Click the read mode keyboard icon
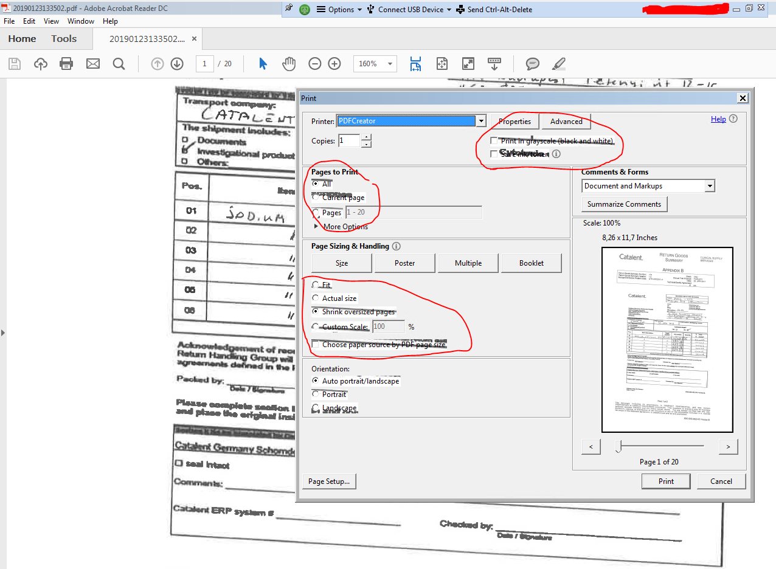This screenshot has height=569, width=776. coord(494,63)
